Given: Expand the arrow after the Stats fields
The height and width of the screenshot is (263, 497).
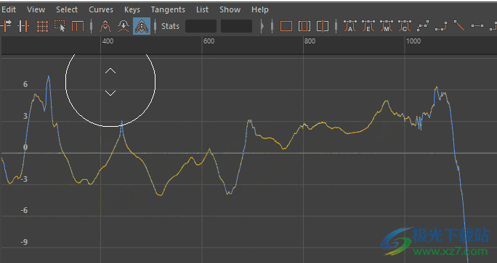Looking at the screenshot, I should 262,26.
